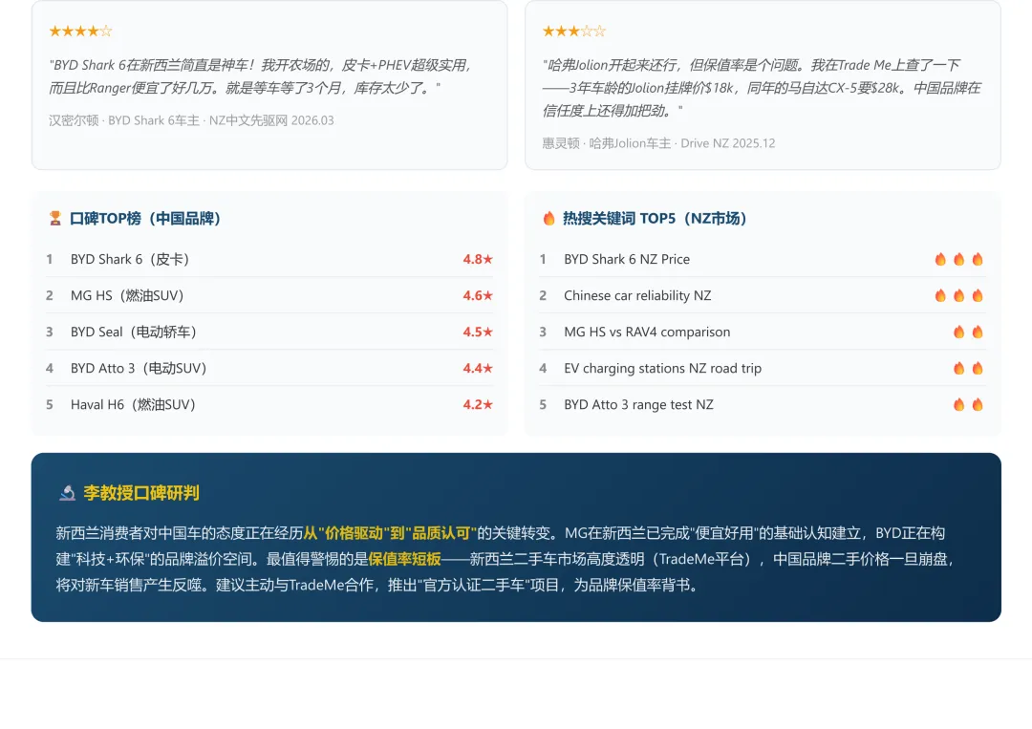Viewport: 1032px width, 729px height.
Task: Click the BYD Shark 6 review quote text
Action: [x=261, y=76]
